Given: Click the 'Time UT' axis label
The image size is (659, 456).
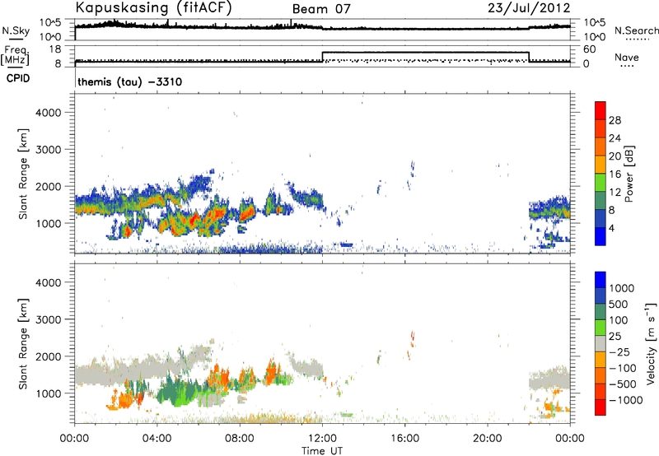Looking at the screenshot, I should (x=322, y=451).
